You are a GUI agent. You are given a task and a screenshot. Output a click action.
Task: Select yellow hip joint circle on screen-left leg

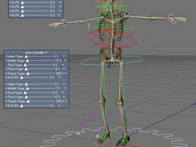103,61
